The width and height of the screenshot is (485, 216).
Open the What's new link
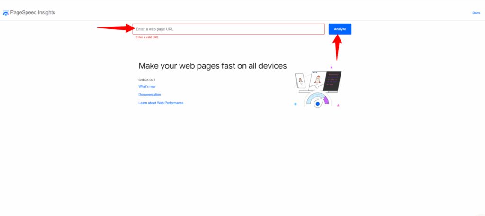tap(147, 87)
